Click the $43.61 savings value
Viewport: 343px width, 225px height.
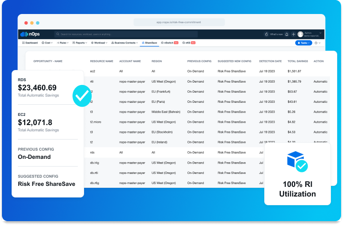point(292,102)
